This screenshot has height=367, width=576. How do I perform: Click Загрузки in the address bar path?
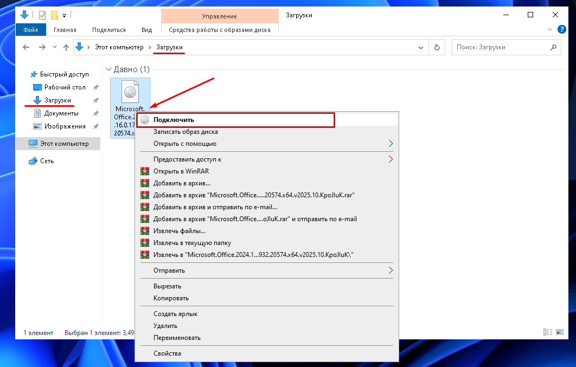pos(169,47)
